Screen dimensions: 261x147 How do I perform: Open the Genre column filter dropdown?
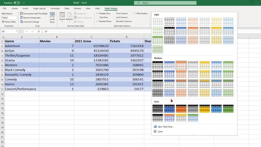[38, 42]
